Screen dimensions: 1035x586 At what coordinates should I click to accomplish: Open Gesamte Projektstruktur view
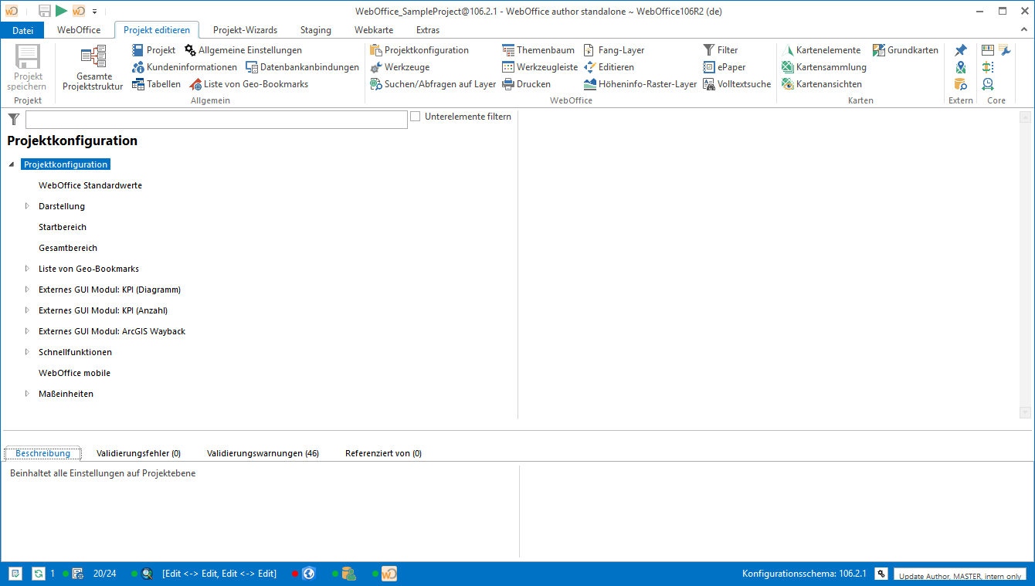coord(93,67)
